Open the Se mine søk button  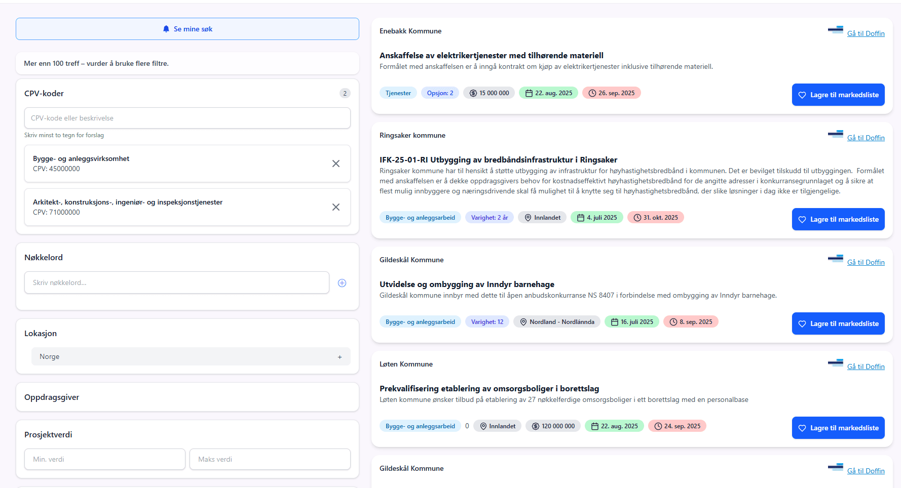187,29
